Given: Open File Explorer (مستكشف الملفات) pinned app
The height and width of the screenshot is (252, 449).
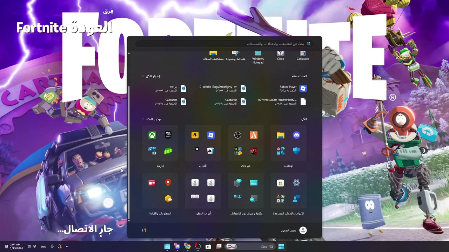Looking at the screenshot, I should click(x=213, y=56).
